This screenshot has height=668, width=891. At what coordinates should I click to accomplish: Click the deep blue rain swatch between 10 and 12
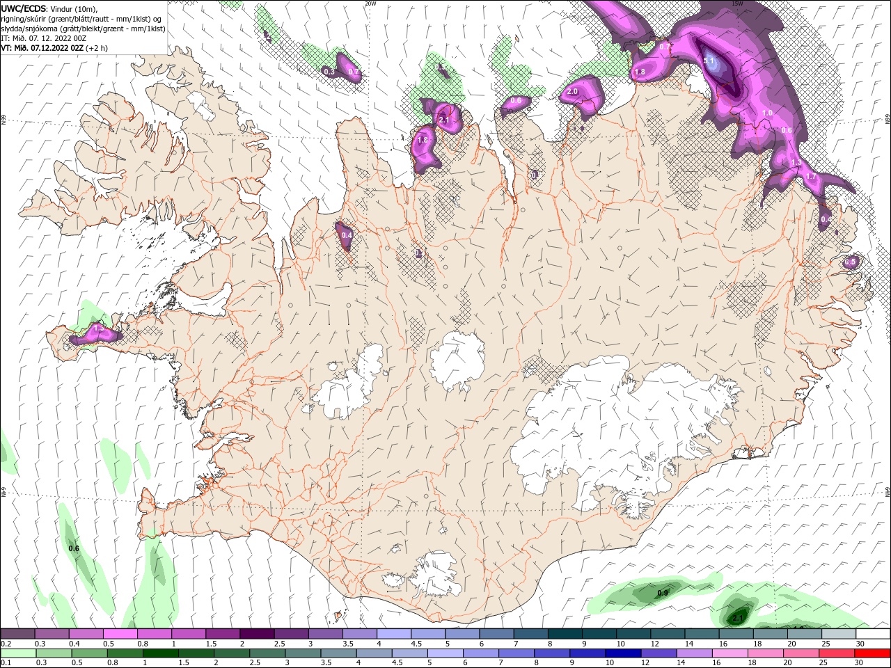click(x=623, y=653)
